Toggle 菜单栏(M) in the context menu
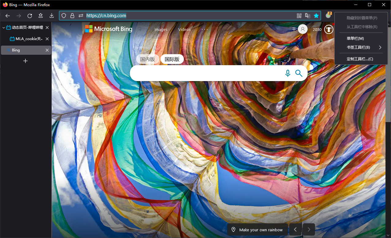The width and height of the screenshot is (391, 238). coord(355,39)
